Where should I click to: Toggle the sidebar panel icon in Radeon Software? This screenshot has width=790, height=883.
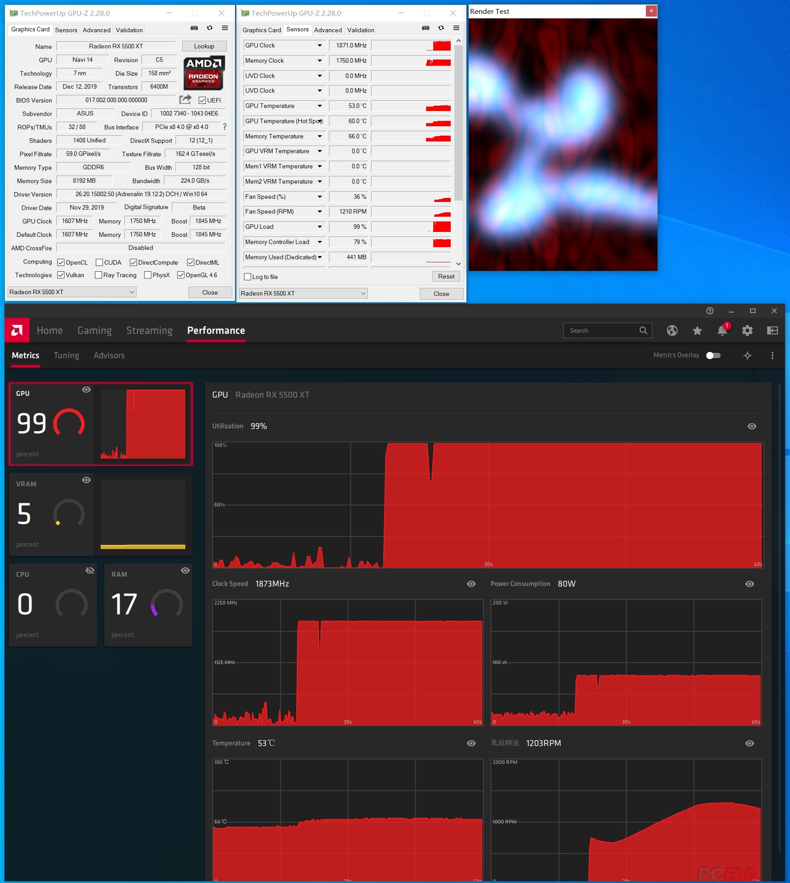(772, 330)
